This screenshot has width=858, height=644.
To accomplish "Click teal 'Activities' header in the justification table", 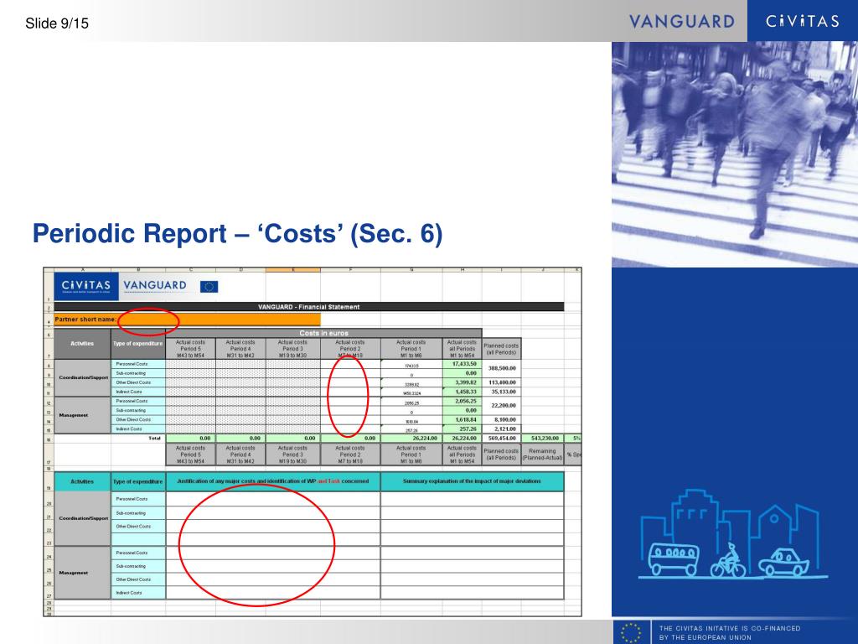I will coord(82,481).
